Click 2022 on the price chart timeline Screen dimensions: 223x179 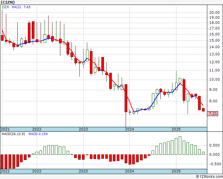click(37, 129)
